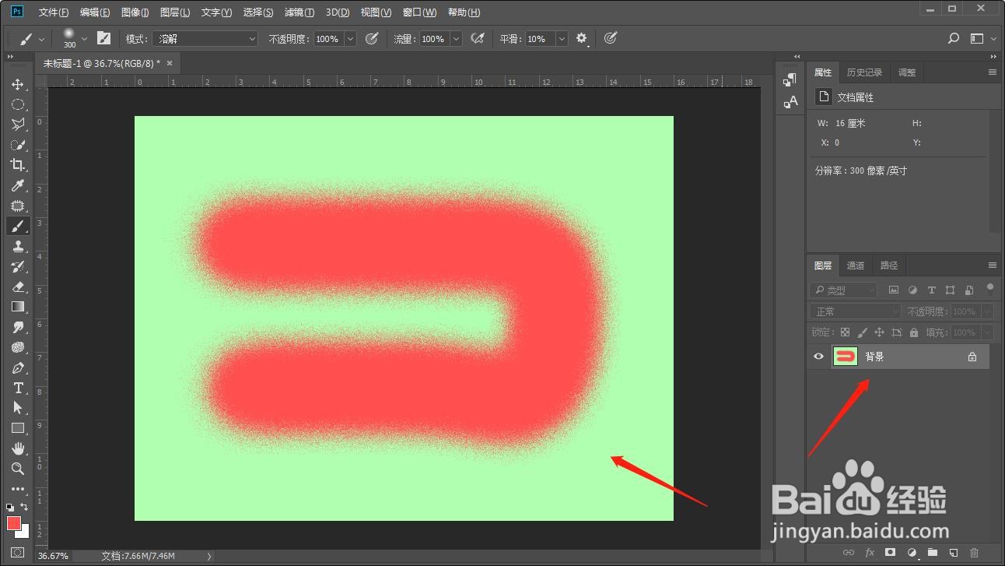This screenshot has height=566, width=1005.
Task: Open the 文件(F) menu
Action: coord(54,12)
